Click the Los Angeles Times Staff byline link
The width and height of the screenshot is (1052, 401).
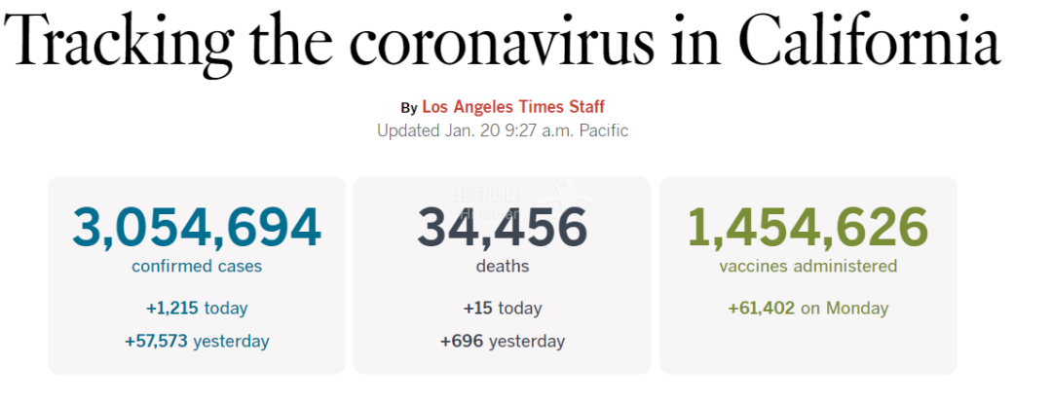point(513,107)
